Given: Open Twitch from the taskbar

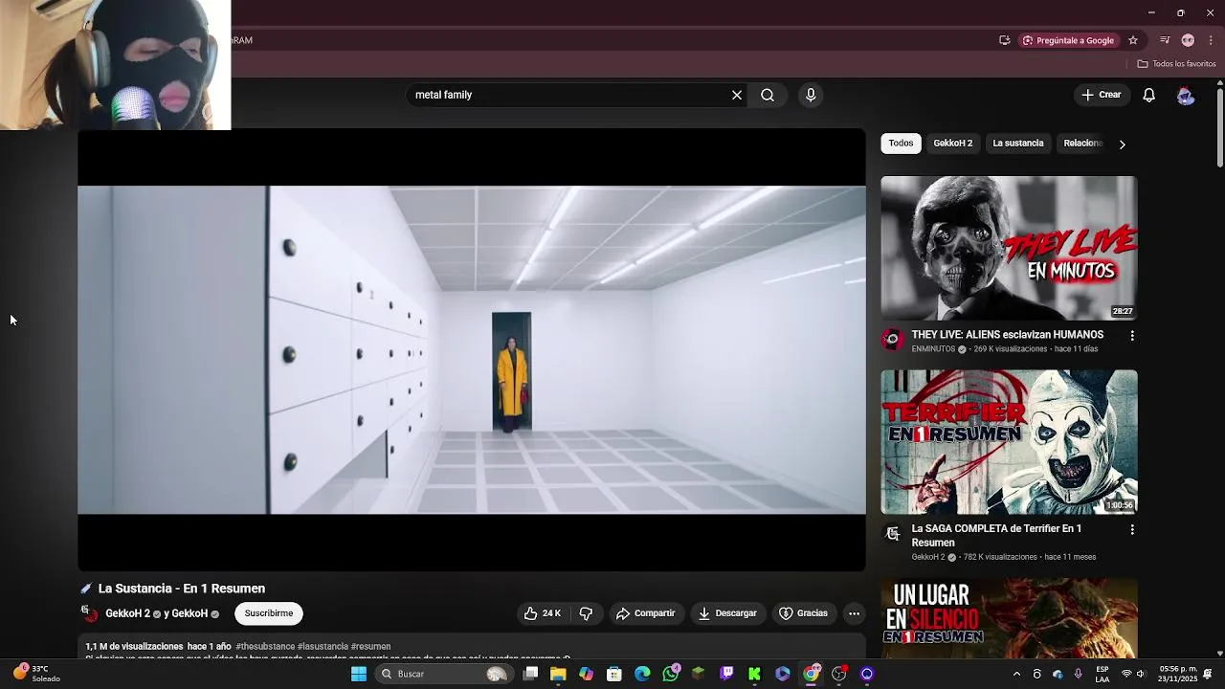Looking at the screenshot, I should click(726, 674).
